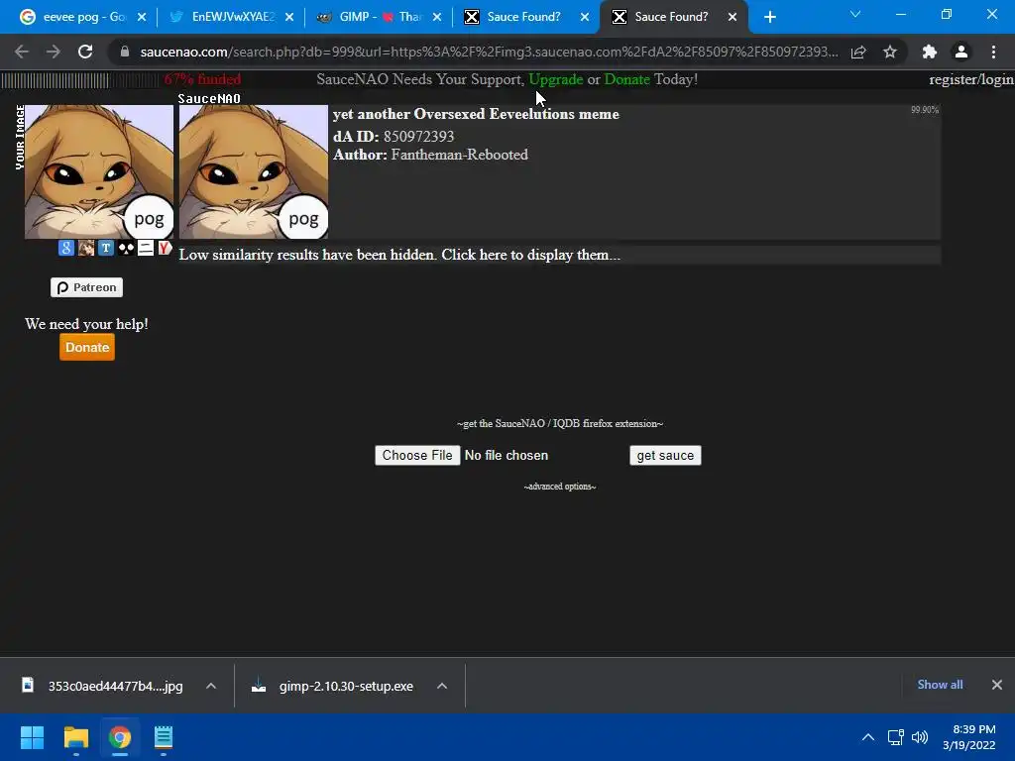Search with TinEye blue T icon

106,248
